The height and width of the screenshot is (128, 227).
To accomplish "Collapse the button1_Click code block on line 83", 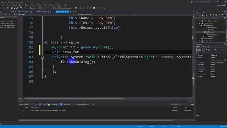I will point(42,57).
